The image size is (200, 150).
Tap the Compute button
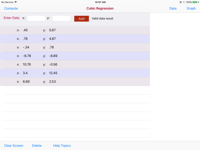[11, 8]
